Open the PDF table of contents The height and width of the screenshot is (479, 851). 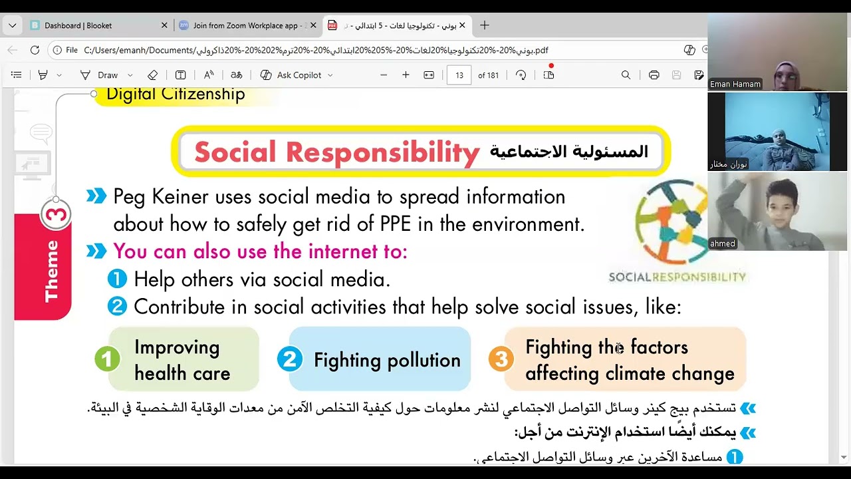(x=17, y=75)
